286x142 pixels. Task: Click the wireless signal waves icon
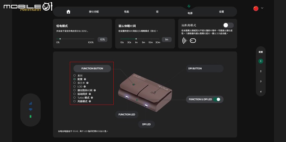(184, 40)
